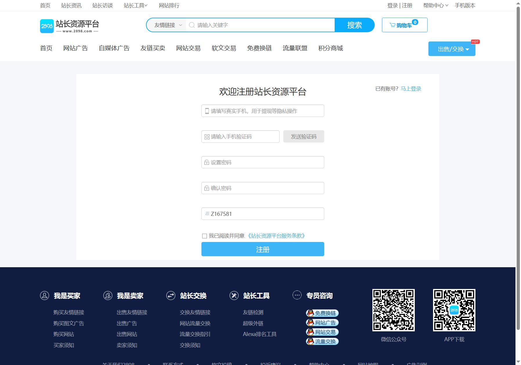Click the 2898 site logo
The height and width of the screenshot is (365, 521).
pyautogui.click(x=70, y=26)
